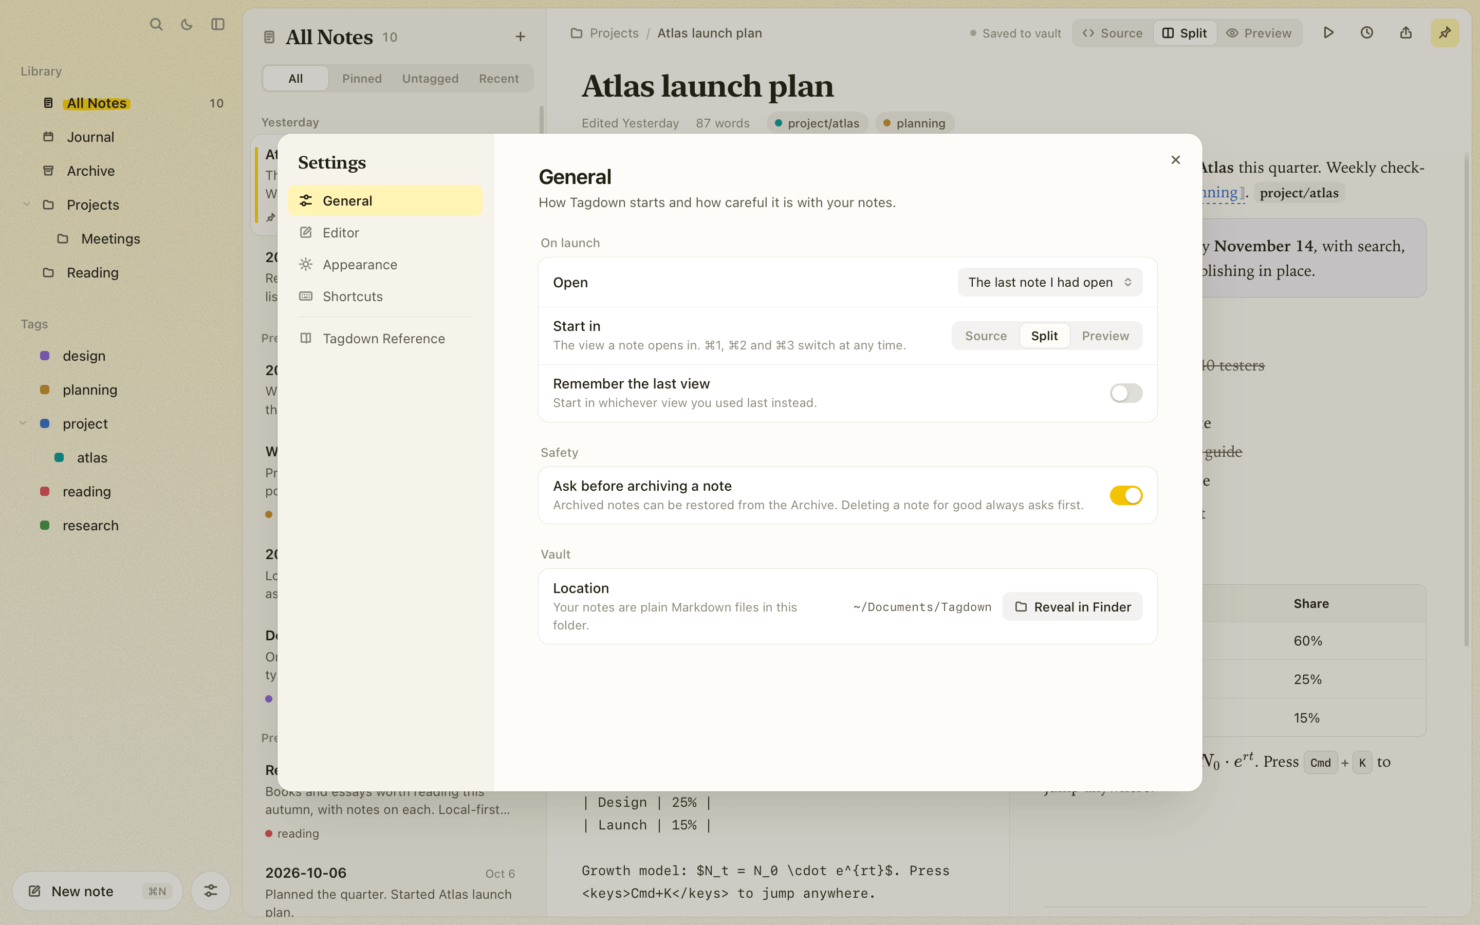This screenshot has width=1480, height=925.
Task: Open version history with the clock icon
Action: point(1367,33)
